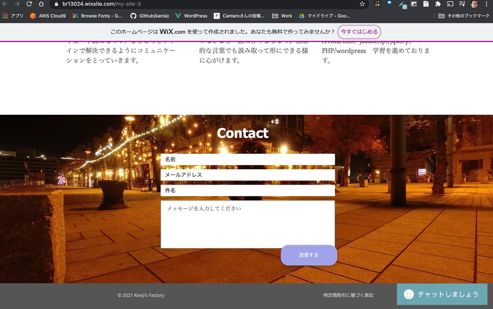Open the Github(kanta) bookmark
This screenshot has height=309, width=493.
150,16
